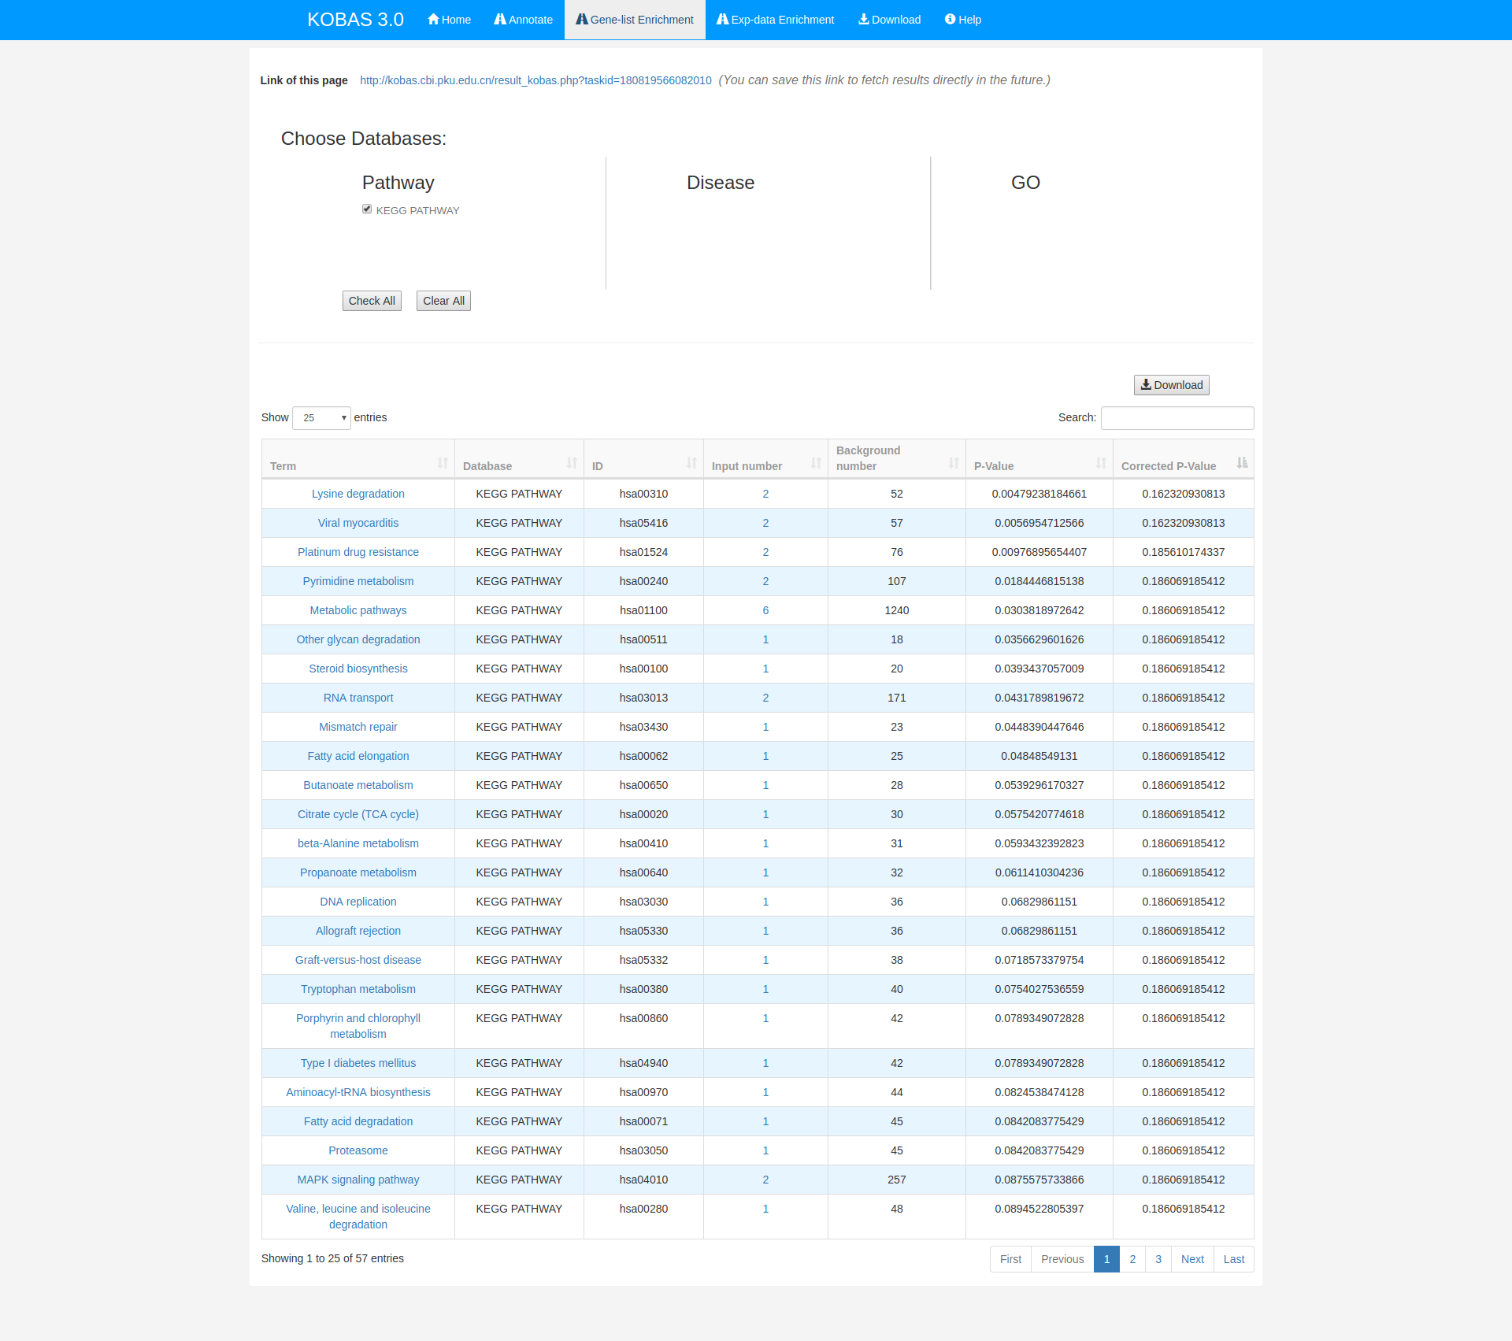The height and width of the screenshot is (1341, 1512).
Task: Open the Annotate menu item
Action: point(523,20)
